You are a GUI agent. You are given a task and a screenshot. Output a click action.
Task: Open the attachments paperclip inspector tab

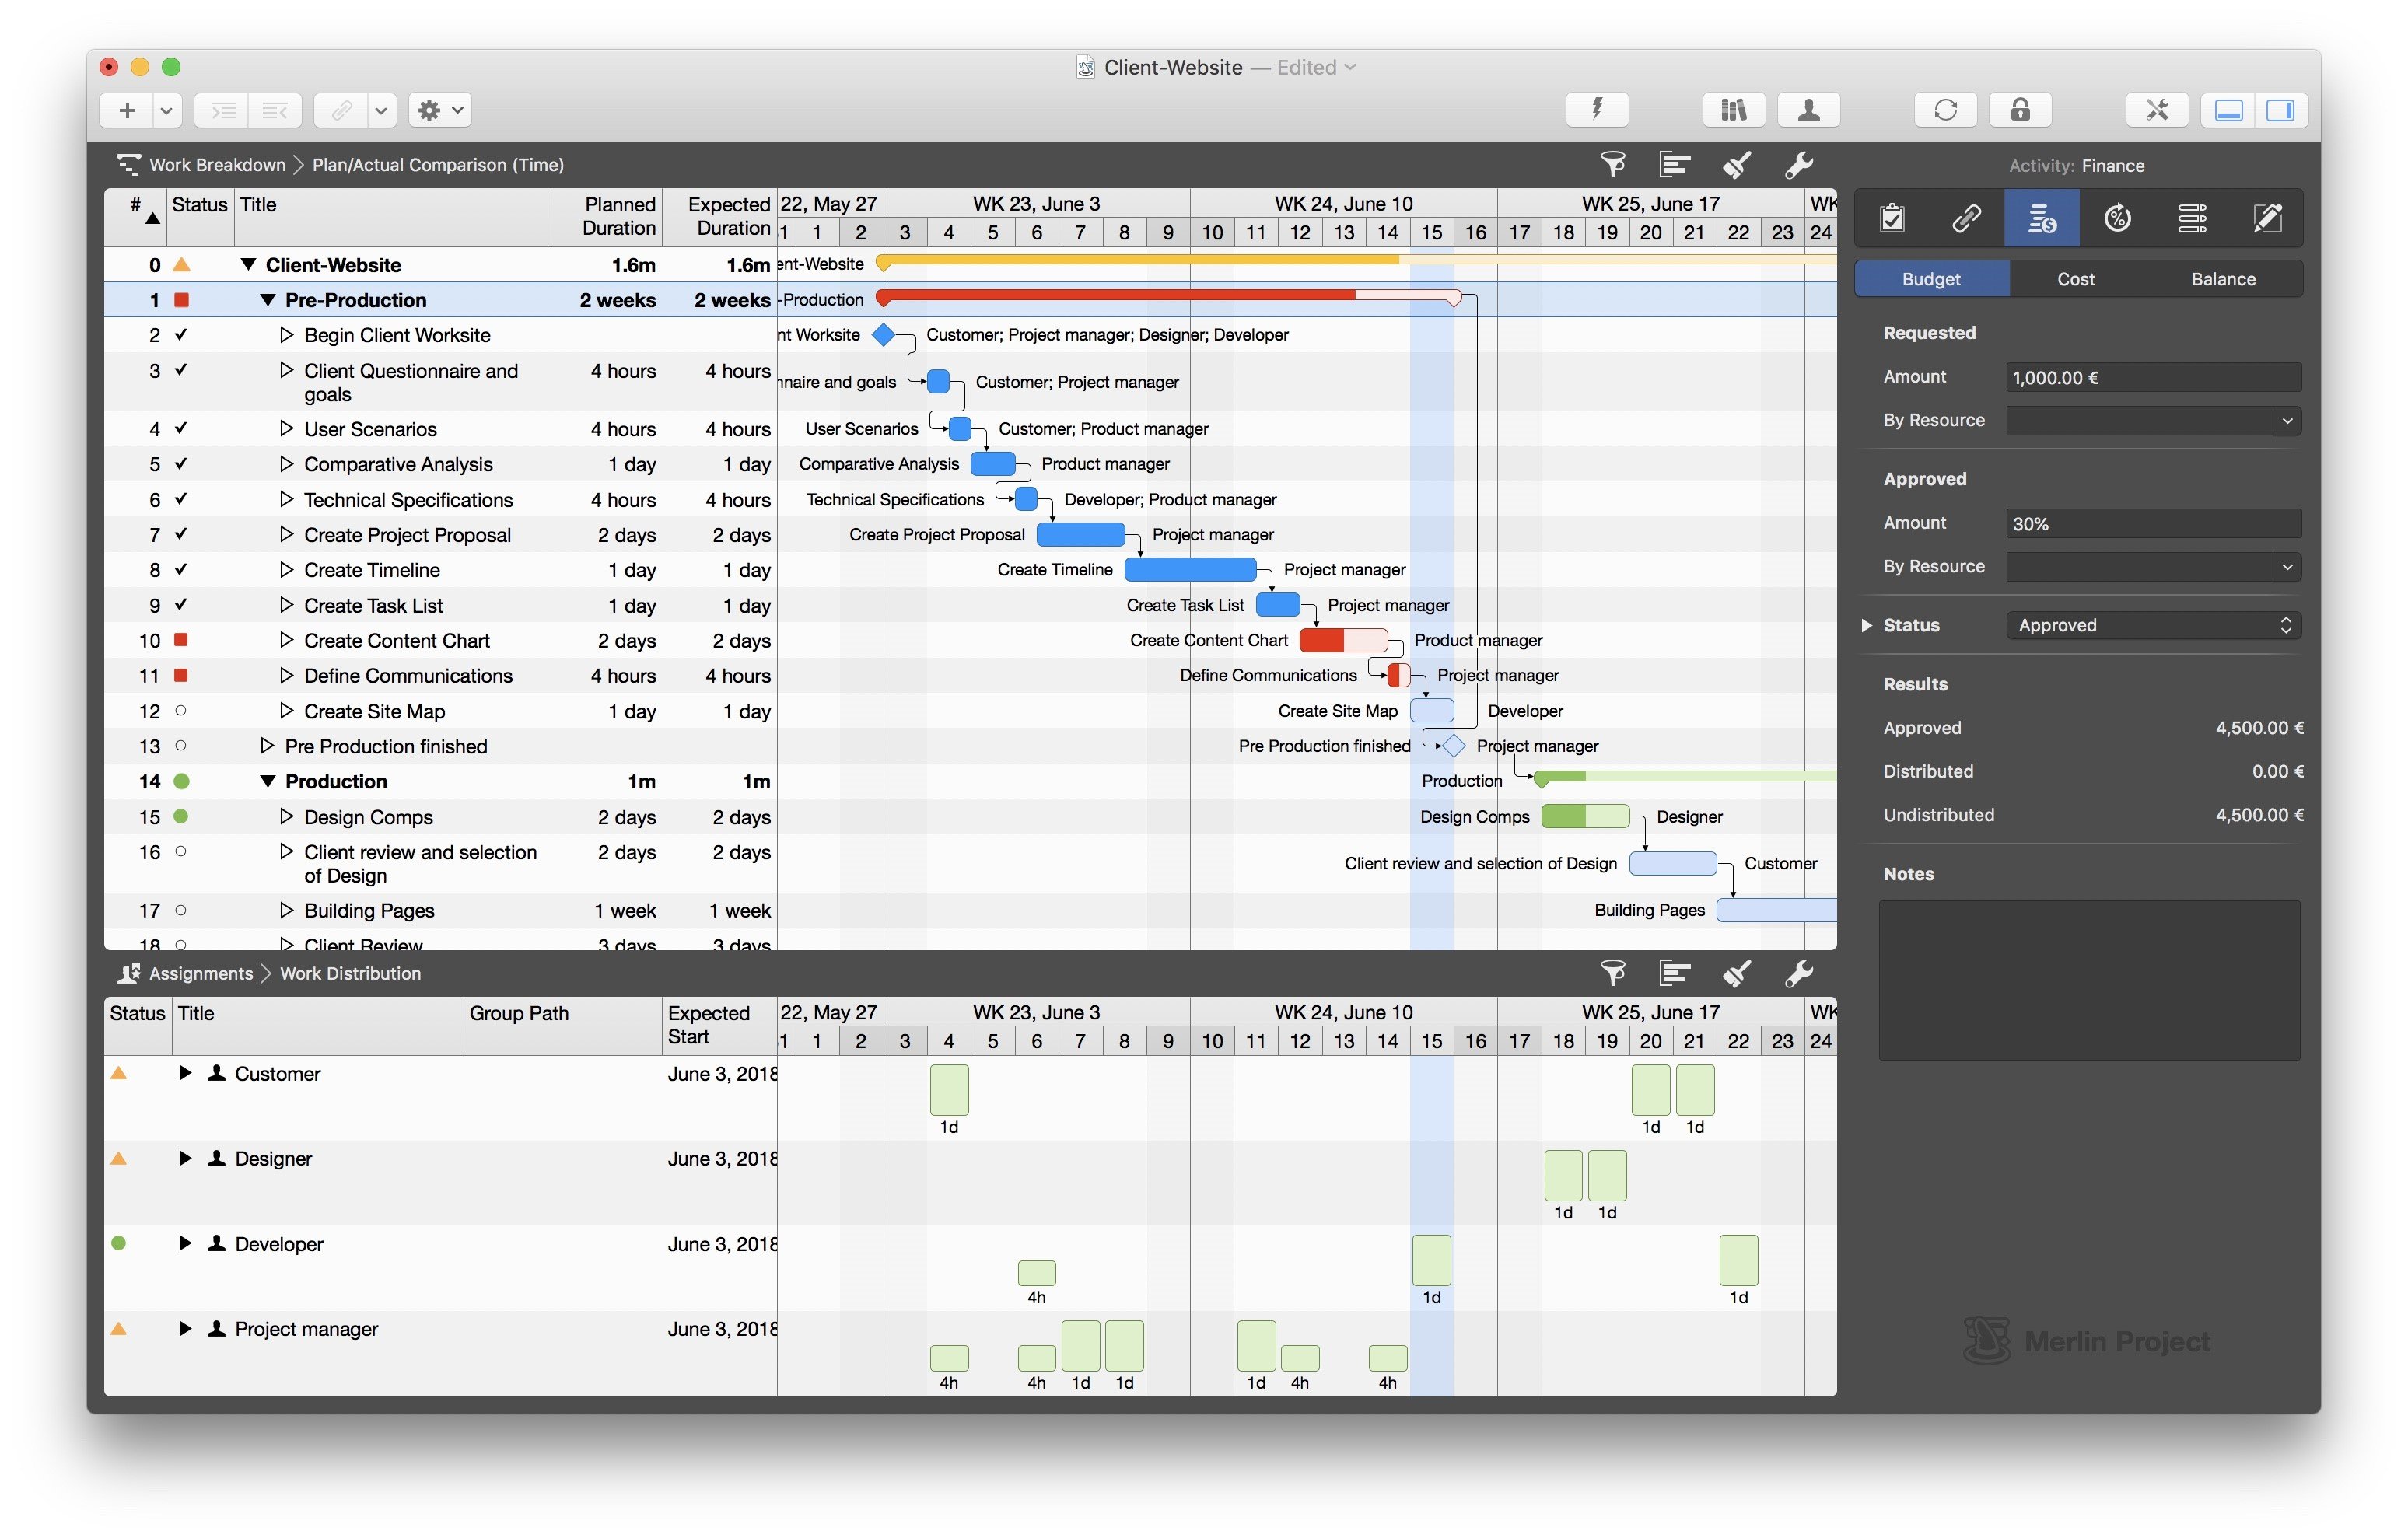click(x=1966, y=218)
